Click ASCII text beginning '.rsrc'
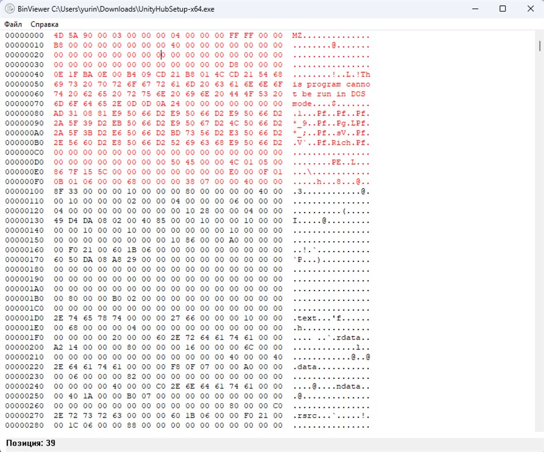 pos(331,416)
